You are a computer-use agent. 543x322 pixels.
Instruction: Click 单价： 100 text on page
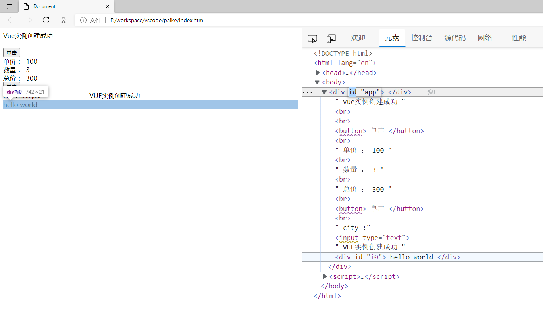[20, 61]
